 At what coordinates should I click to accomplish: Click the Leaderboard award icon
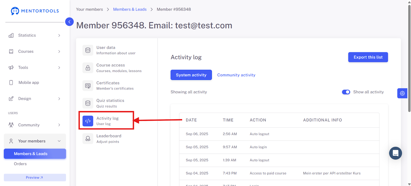pyautogui.click(x=88, y=139)
